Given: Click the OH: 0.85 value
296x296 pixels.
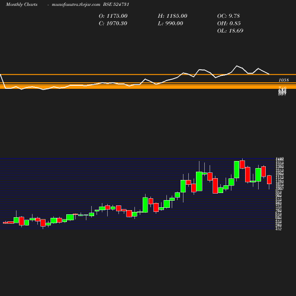Looking at the screenshot, I should [229, 23].
